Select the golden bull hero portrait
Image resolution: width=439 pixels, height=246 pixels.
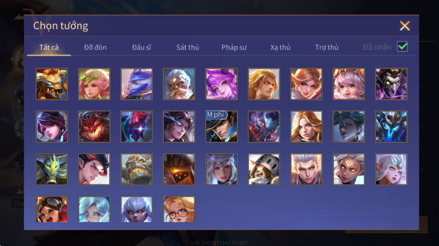52,84
